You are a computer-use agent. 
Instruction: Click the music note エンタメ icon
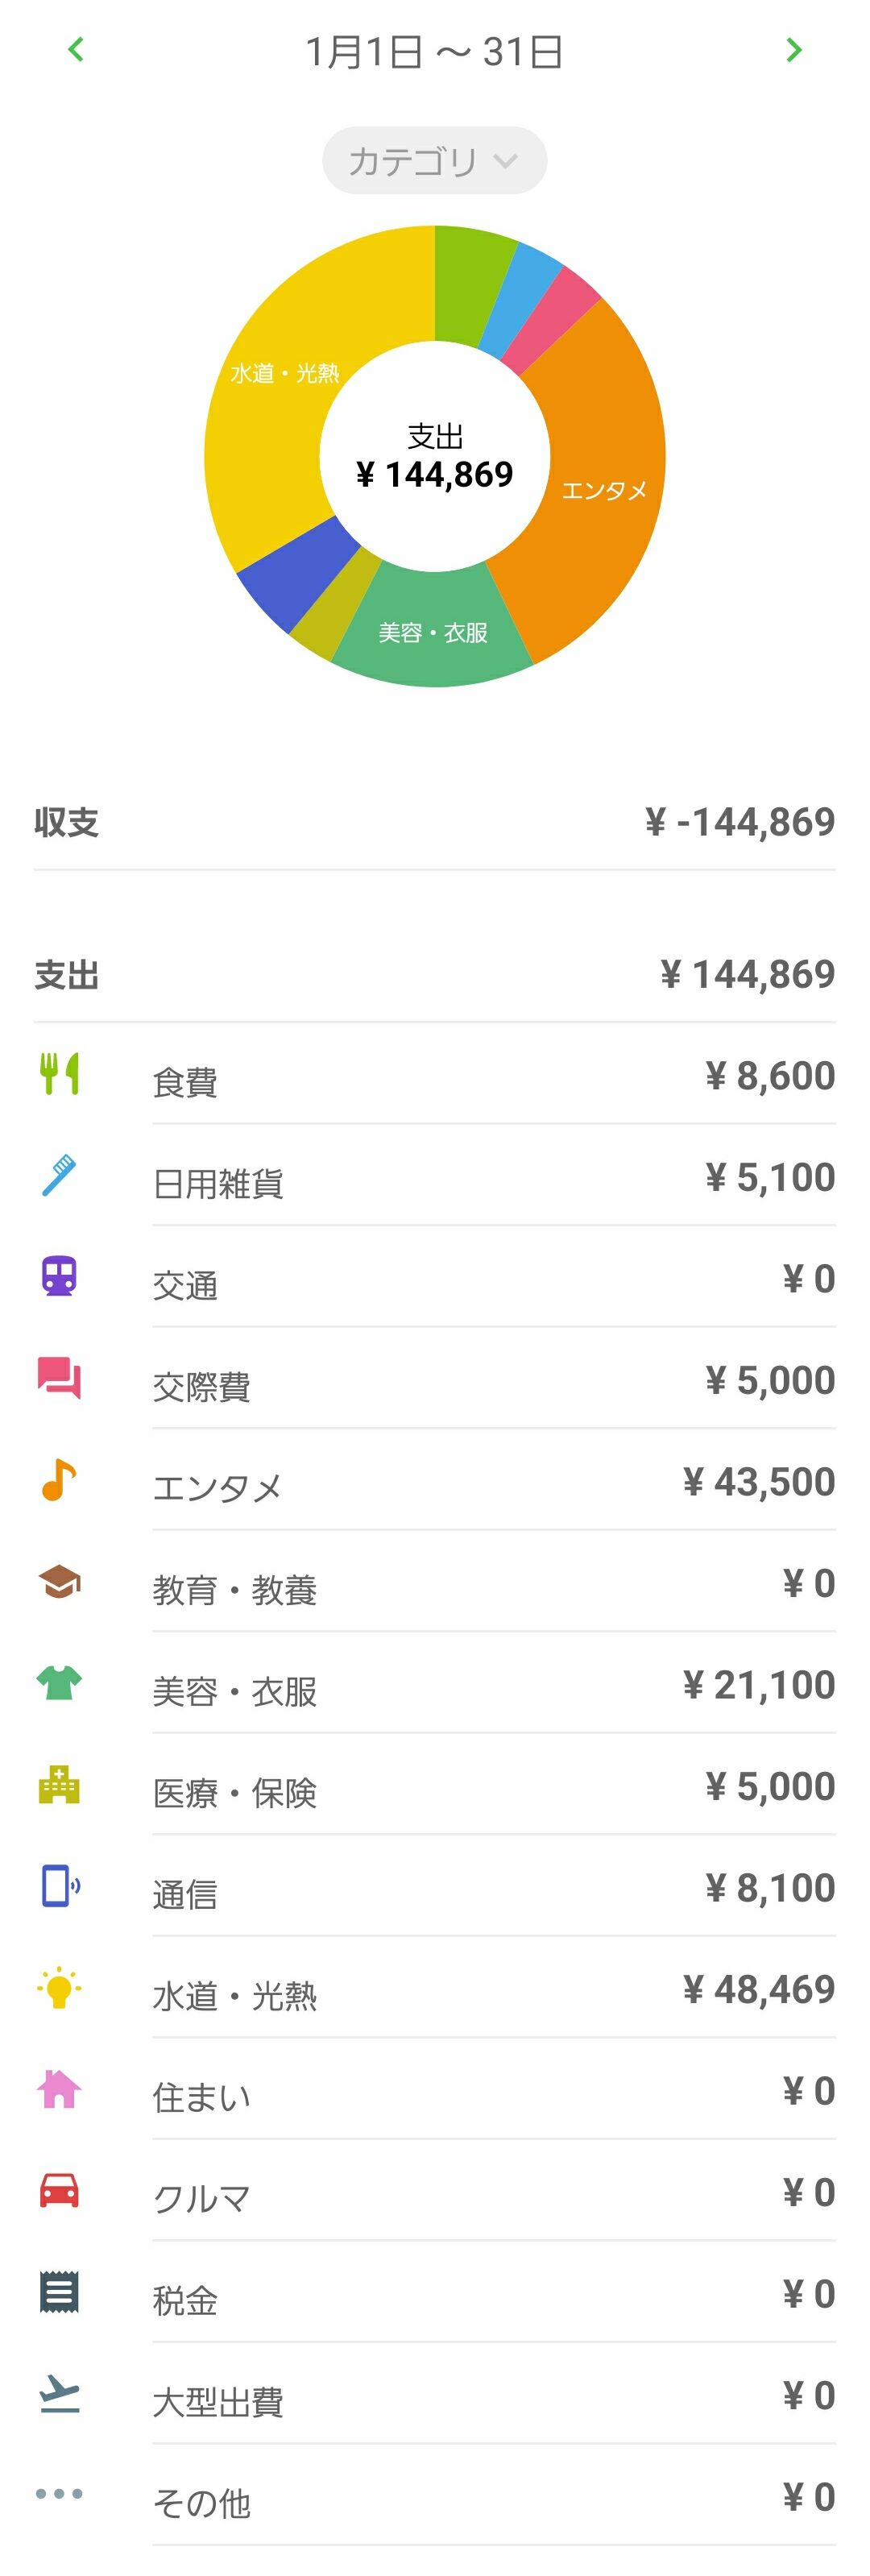point(59,1479)
